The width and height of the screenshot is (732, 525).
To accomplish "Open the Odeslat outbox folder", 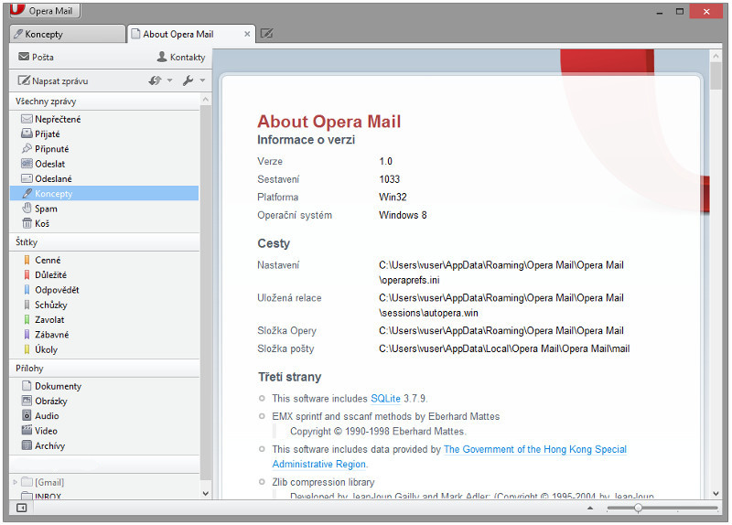I will tap(104, 164).
